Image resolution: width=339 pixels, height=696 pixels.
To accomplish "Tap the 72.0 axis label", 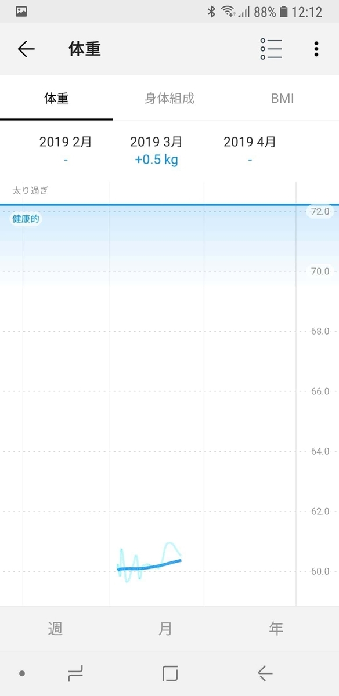I will [320, 212].
